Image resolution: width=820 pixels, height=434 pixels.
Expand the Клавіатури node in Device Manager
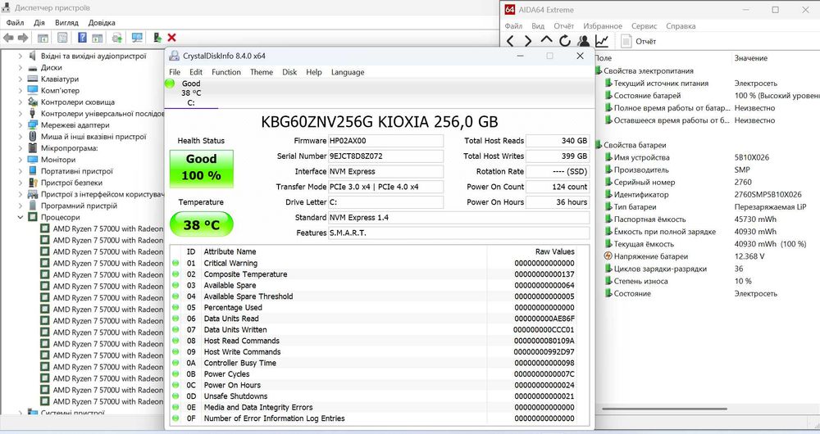point(20,79)
